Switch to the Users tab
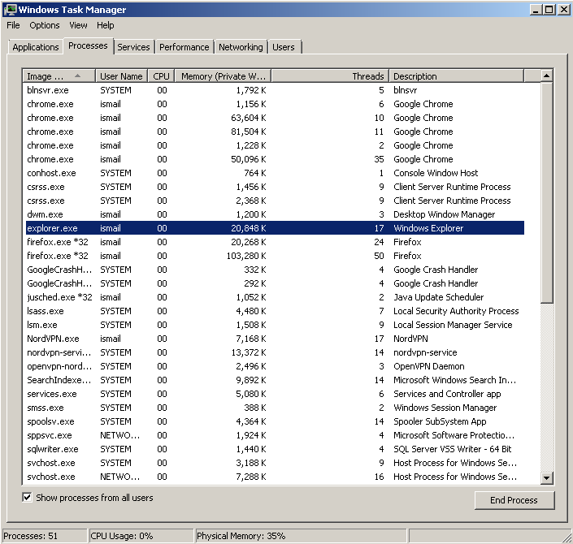This screenshot has height=544, width=573. tap(284, 47)
